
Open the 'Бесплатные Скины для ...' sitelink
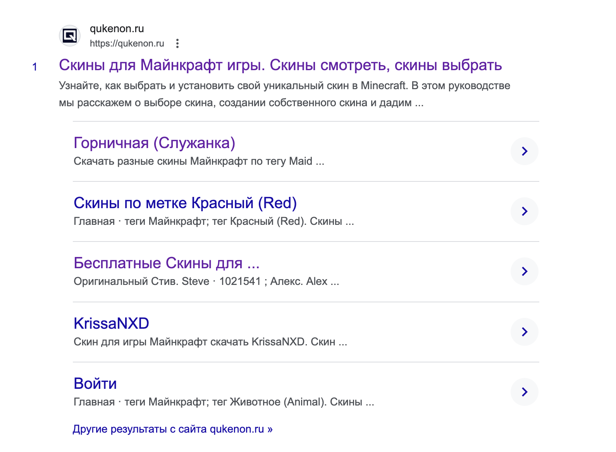[167, 263]
